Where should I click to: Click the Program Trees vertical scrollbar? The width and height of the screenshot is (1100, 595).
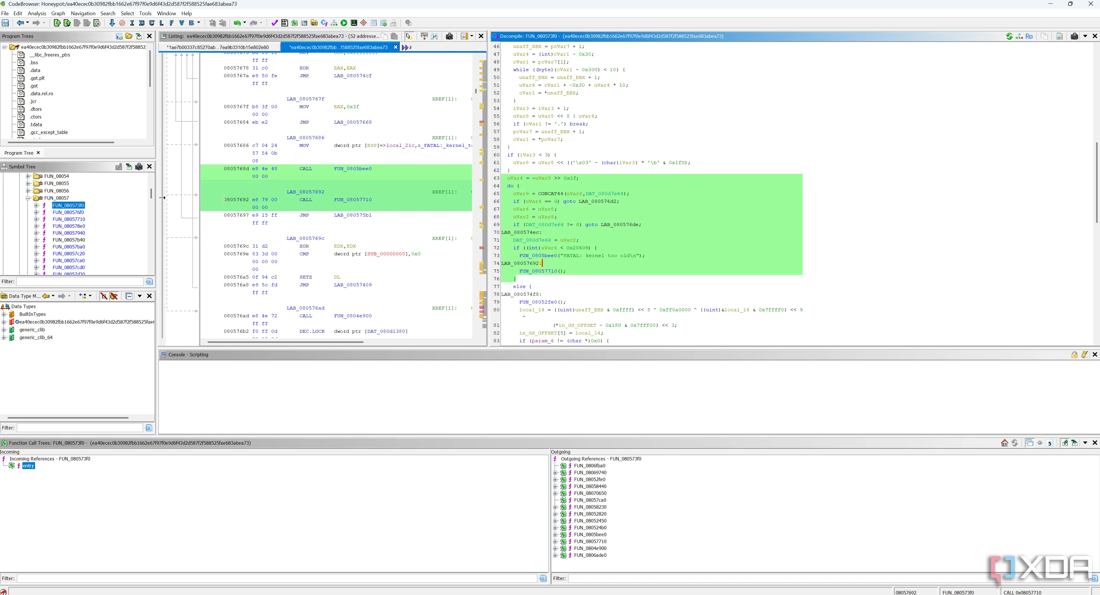(150, 68)
